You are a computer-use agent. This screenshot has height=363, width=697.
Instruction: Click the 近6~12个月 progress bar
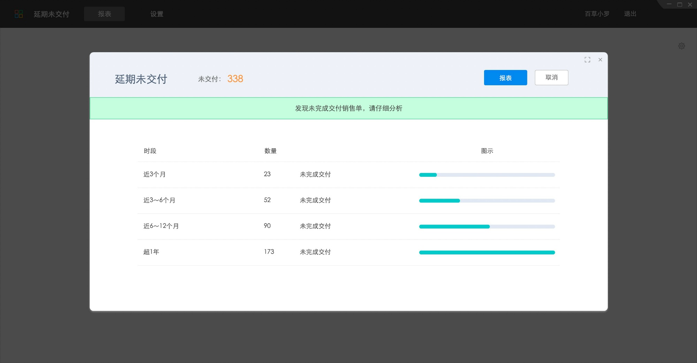click(487, 227)
